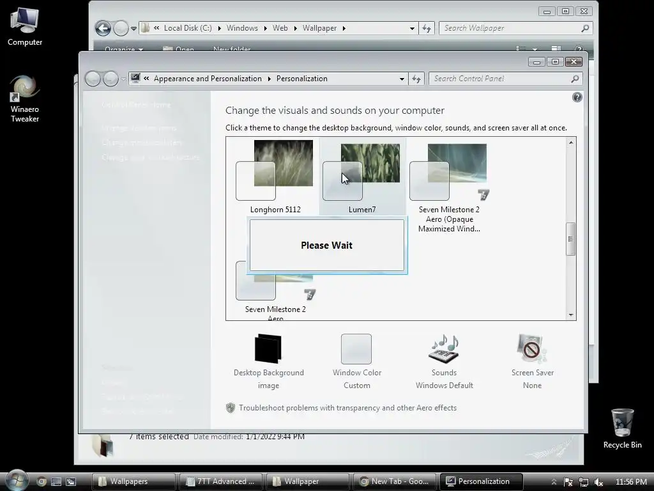Click the theme list scrollbar thumb
This screenshot has height=491, width=654.
[570, 239]
